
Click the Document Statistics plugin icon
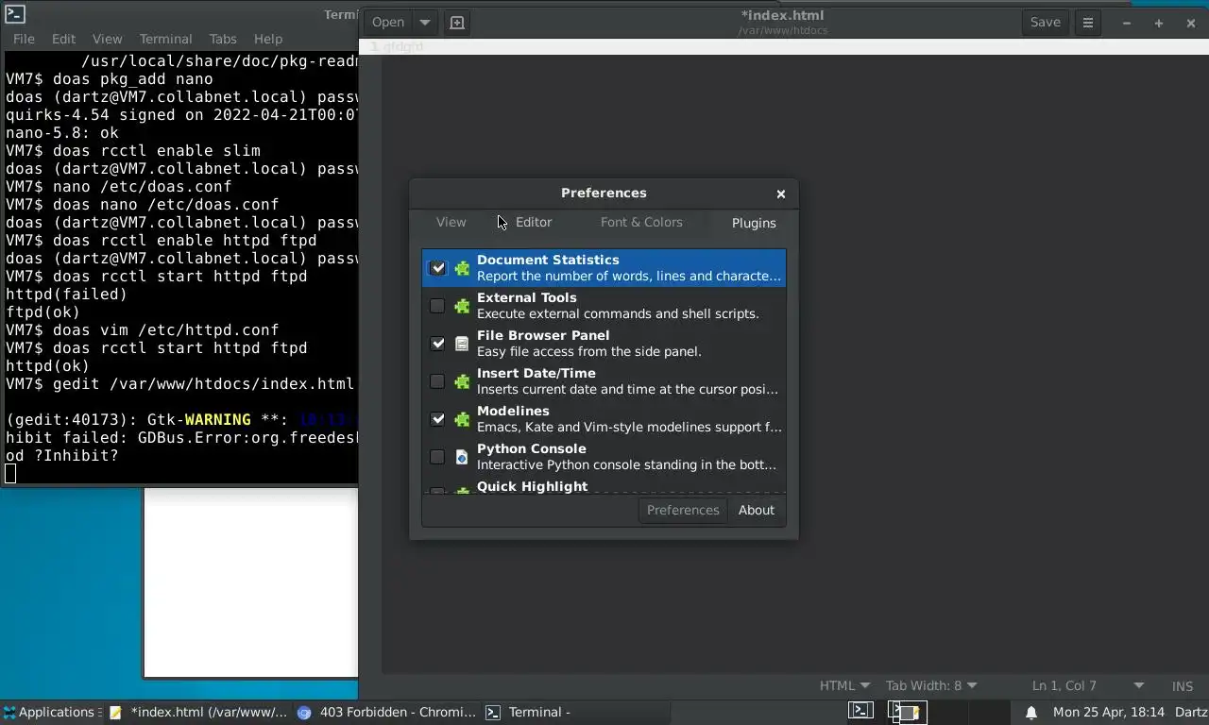coord(462,268)
